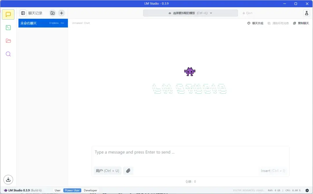313x194 pixels.
Task: Maximize the LM Studio window
Action: pyautogui.click(x=296, y=3)
